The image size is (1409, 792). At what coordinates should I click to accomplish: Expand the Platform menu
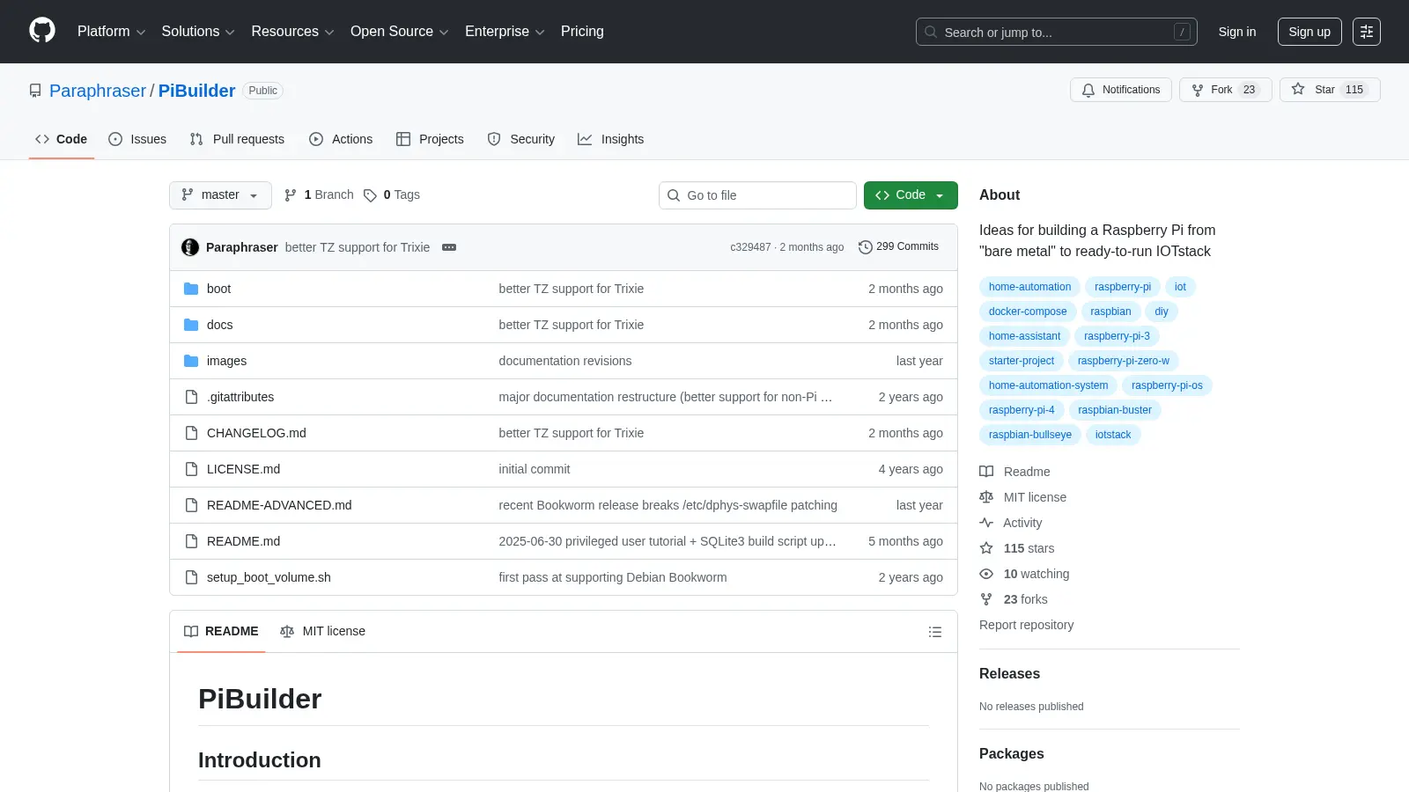pyautogui.click(x=111, y=32)
